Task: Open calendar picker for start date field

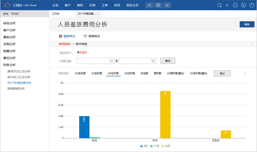Action: click(111, 61)
